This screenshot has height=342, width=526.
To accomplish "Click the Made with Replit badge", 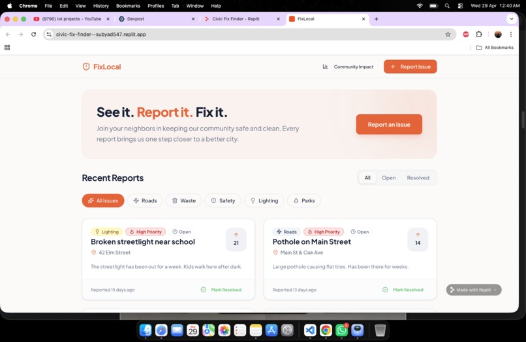I will [x=474, y=290].
